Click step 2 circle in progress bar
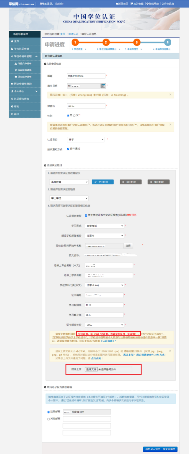Image resolution: width=189 pixels, height=454 pixels. 106,43
